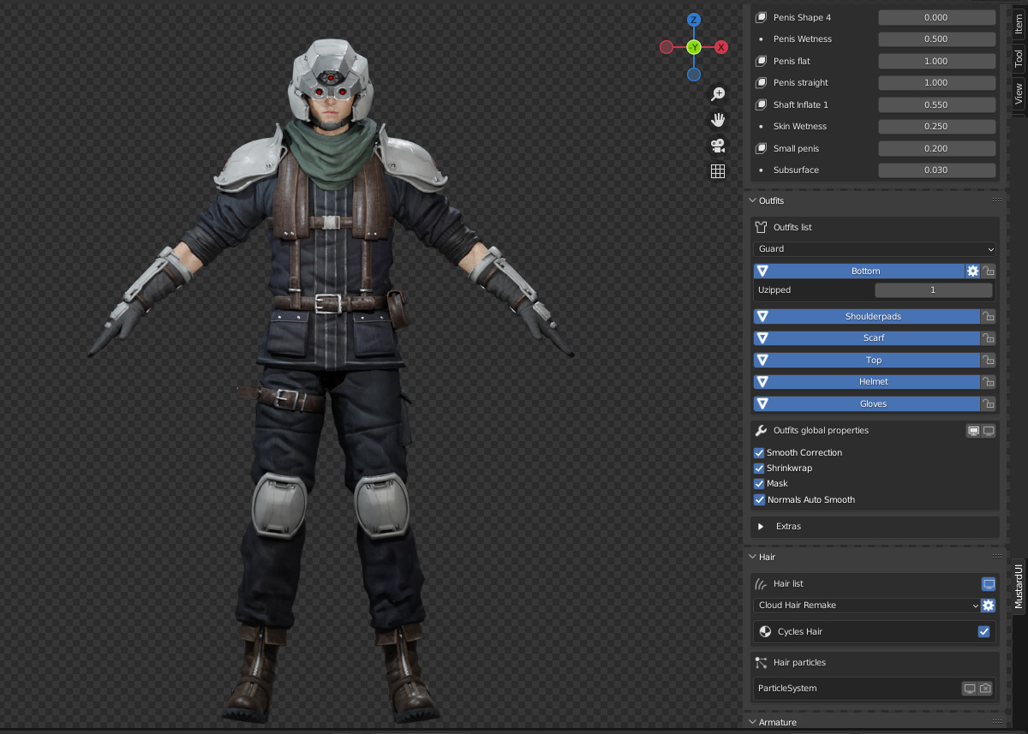1028x734 pixels.
Task: Click the Outfits global properties label
Action: [x=821, y=431]
